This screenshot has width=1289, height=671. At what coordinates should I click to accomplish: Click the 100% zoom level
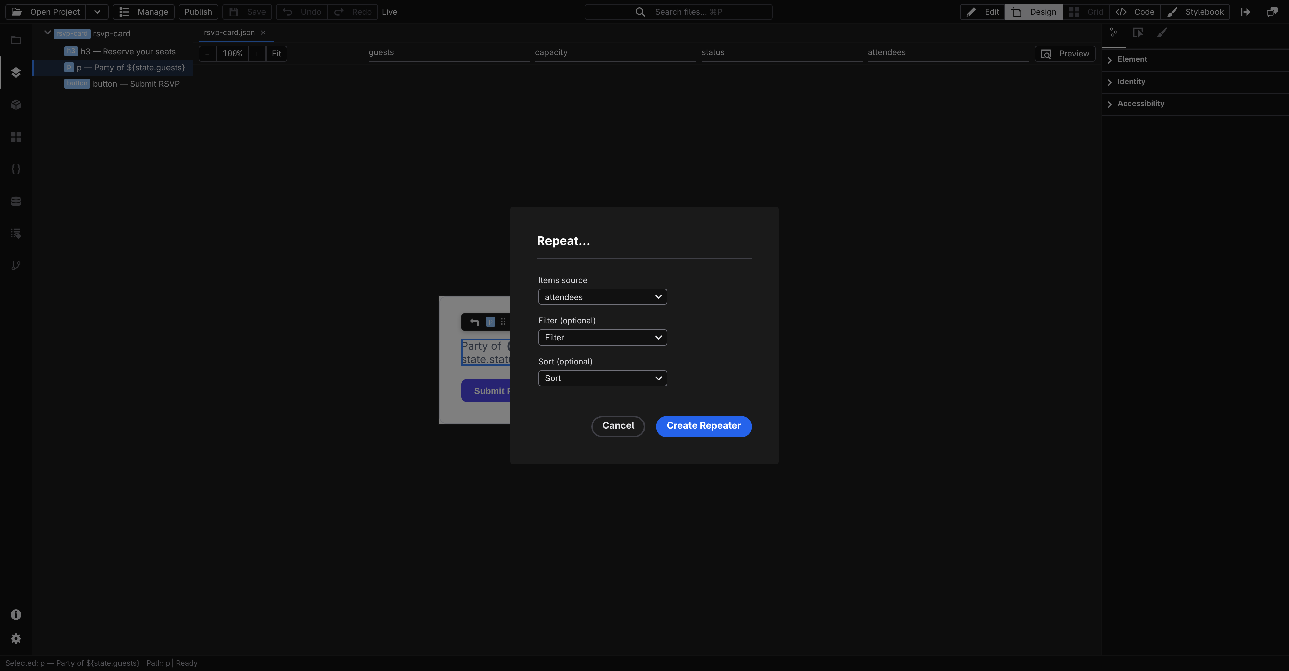click(x=232, y=53)
